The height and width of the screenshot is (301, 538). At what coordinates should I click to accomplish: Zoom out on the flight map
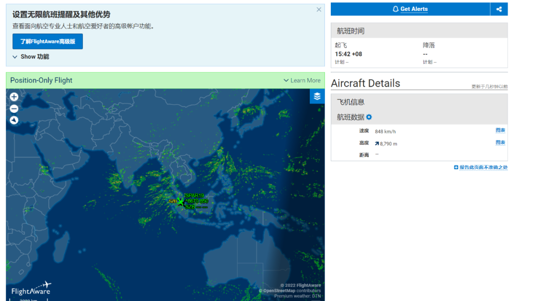pos(14,108)
